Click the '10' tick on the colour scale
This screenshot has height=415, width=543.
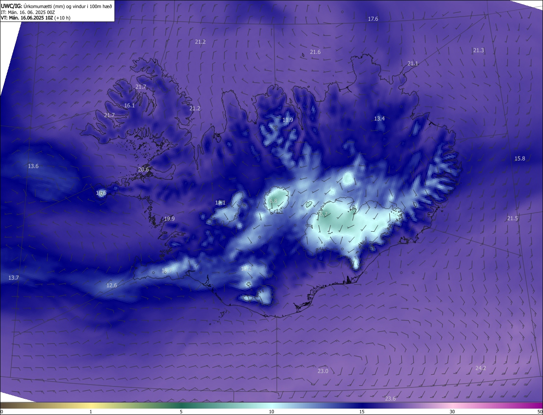(x=271, y=412)
